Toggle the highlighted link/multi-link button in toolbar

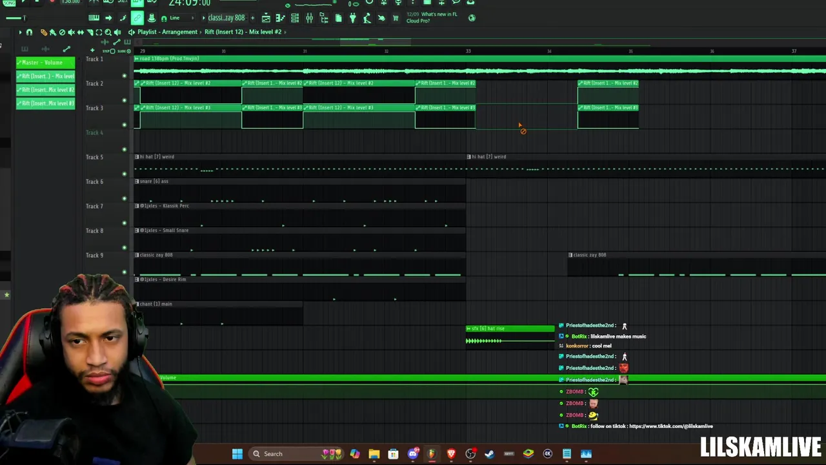pos(137,18)
